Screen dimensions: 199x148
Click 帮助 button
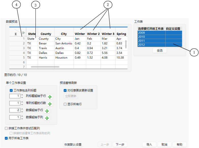pyautogui.click(x=180, y=145)
